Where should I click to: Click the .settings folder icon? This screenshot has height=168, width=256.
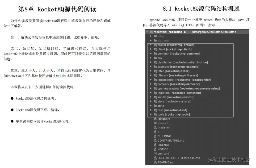pyautogui.click(x=155, y=40)
